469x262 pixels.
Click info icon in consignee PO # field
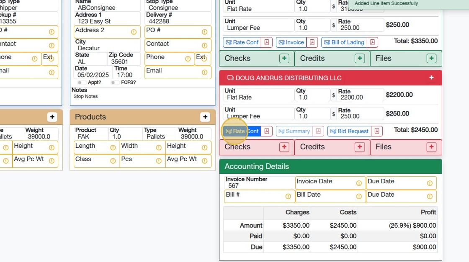coord(205,32)
